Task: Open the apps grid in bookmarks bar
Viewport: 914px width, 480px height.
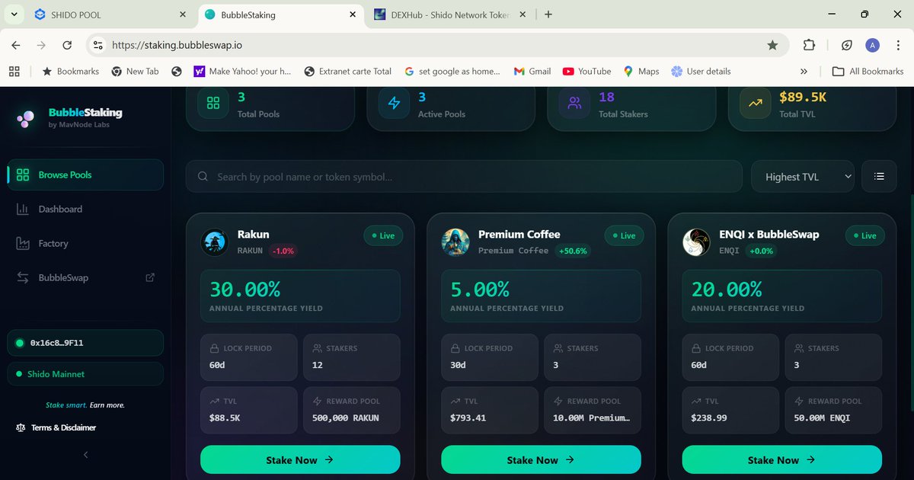Action: 14,71
